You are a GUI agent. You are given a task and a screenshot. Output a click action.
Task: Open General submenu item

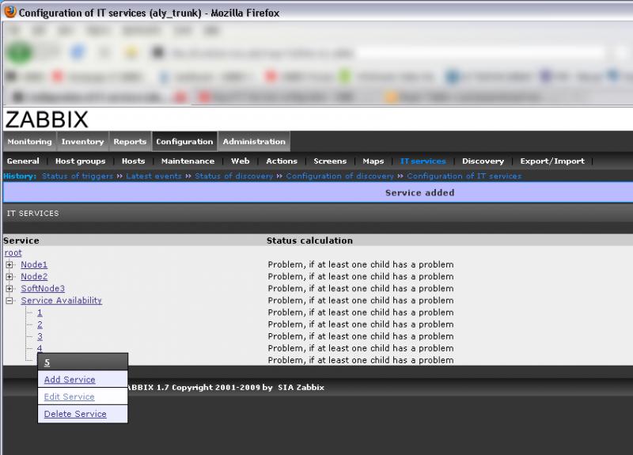tap(23, 161)
